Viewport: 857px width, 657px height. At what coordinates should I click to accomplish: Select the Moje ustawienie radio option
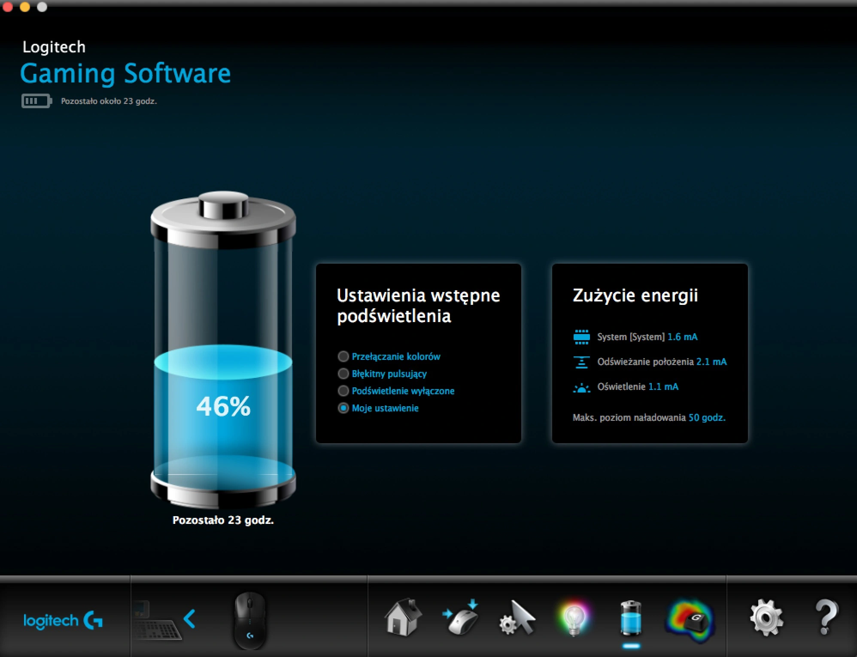pyautogui.click(x=378, y=408)
